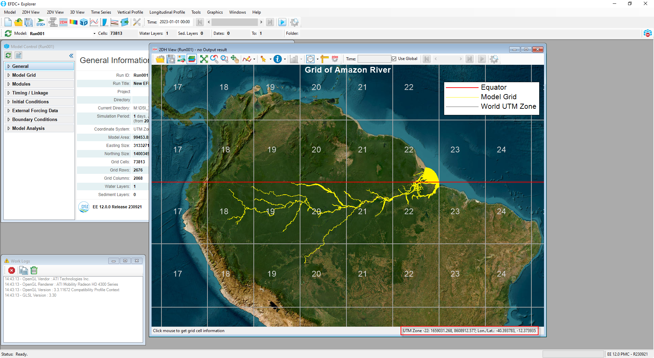Select the blue cell Info tool
This screenshot has width=654, height=358.
(x=278, y=59)
